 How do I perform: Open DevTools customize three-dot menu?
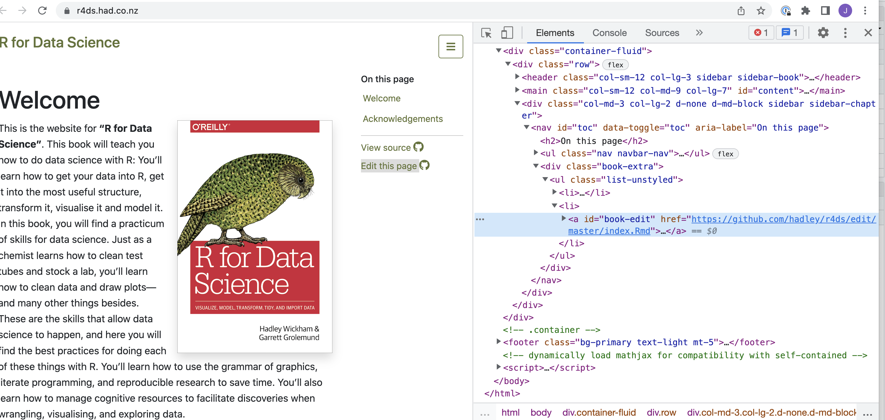[x=846, y=33]
